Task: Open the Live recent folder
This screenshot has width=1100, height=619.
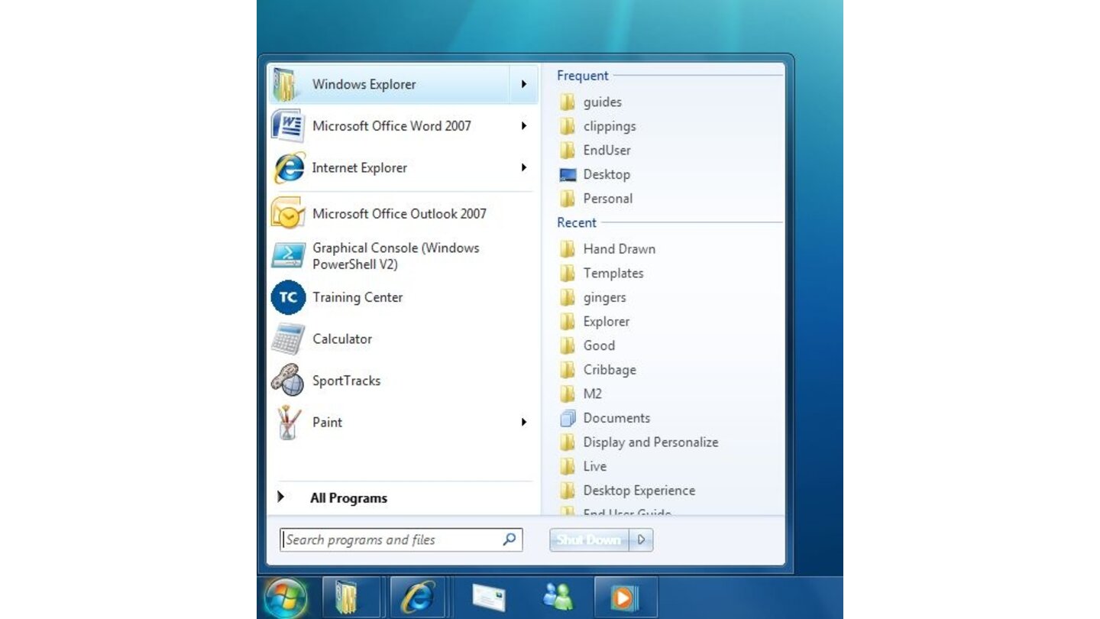Action: tap(594, 466)
